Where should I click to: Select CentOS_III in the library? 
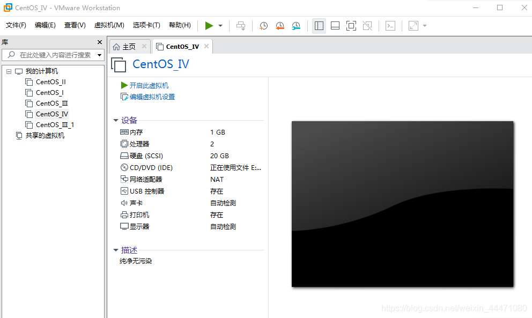(52, 103)
